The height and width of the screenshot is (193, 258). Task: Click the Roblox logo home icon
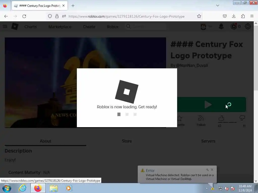pyautogui.click(x=15, y=26)
